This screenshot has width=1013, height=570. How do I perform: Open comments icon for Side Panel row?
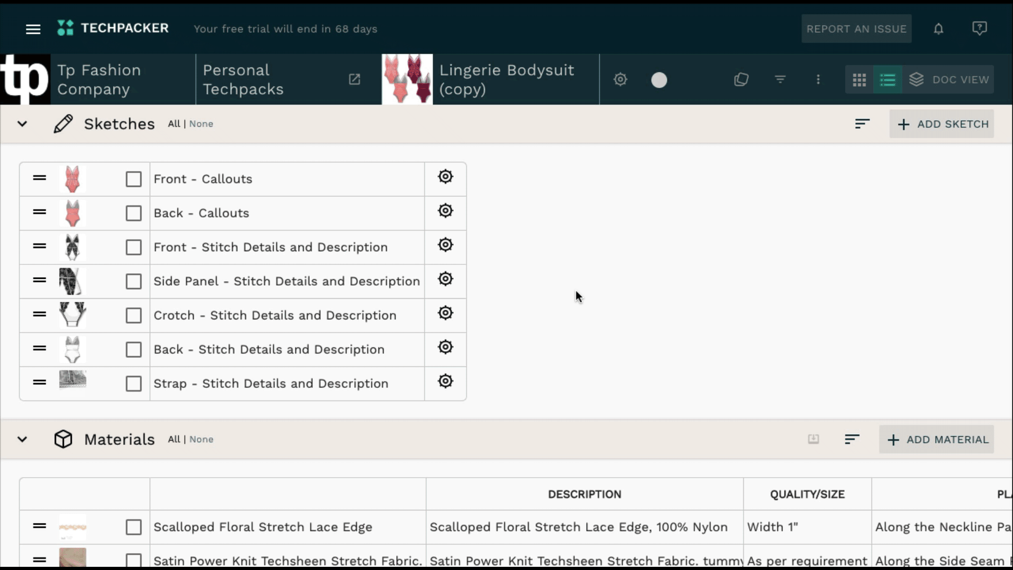click(445, 279)
